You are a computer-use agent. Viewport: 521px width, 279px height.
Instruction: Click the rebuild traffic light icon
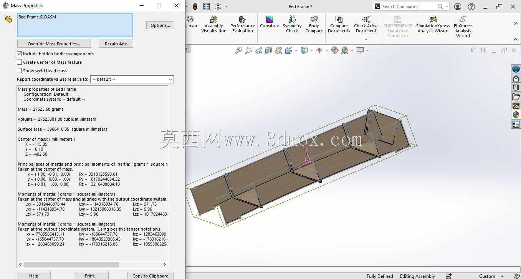pyautogui.click(x=195, y=7)
